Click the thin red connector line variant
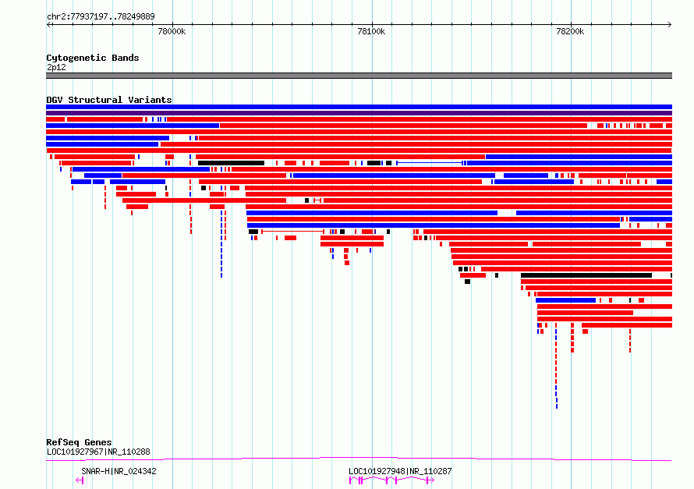694x489 pixels. pyautogui.click(x=292, y=232)
